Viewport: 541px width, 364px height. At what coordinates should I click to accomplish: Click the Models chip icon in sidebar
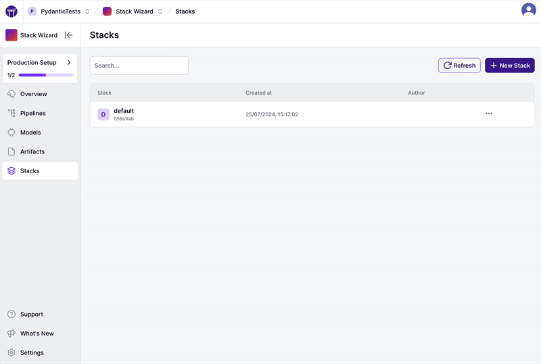(x=11, y=133)
